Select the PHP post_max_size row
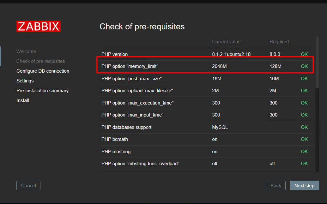Image resolution: width=327 pixels, height=204 pixels. [x=206, y=79]
